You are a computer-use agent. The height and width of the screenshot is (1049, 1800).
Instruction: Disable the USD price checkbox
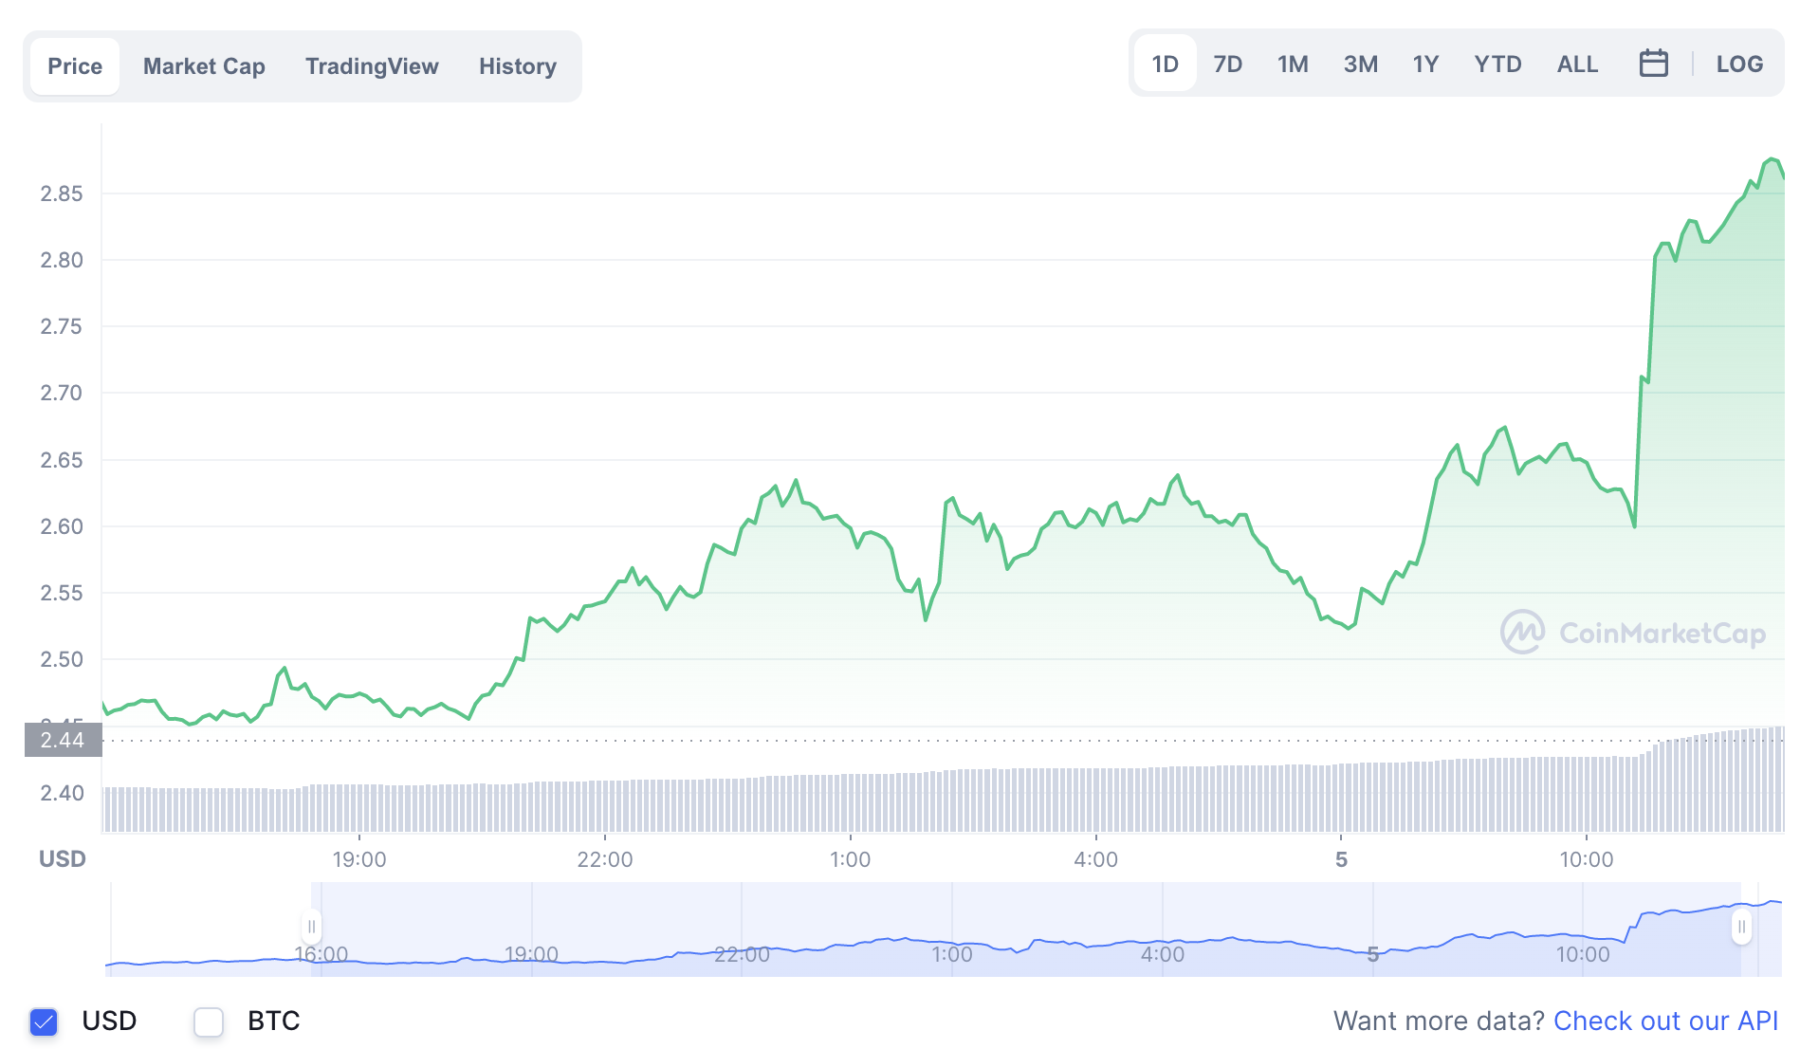coord(43,1021)
